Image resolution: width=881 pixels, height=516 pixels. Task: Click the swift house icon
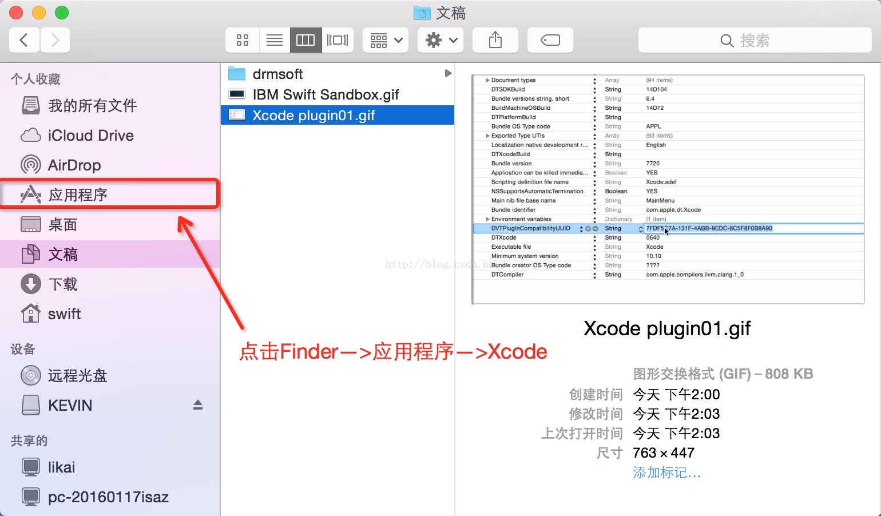[x=31, y=313]
